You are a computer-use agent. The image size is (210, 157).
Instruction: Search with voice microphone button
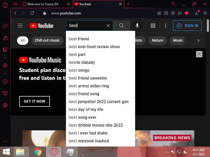(x=137, y=26)
